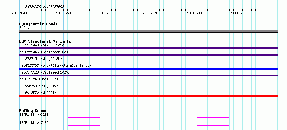Select gene label TERF1|NM_003218
Screen dimensions: 287x130
[x=34, y=115]
